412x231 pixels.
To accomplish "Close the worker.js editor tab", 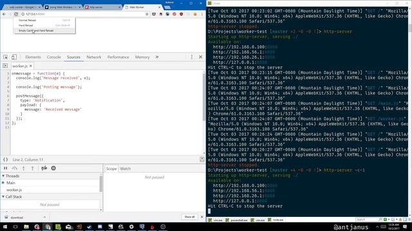I will click(31, 66).
